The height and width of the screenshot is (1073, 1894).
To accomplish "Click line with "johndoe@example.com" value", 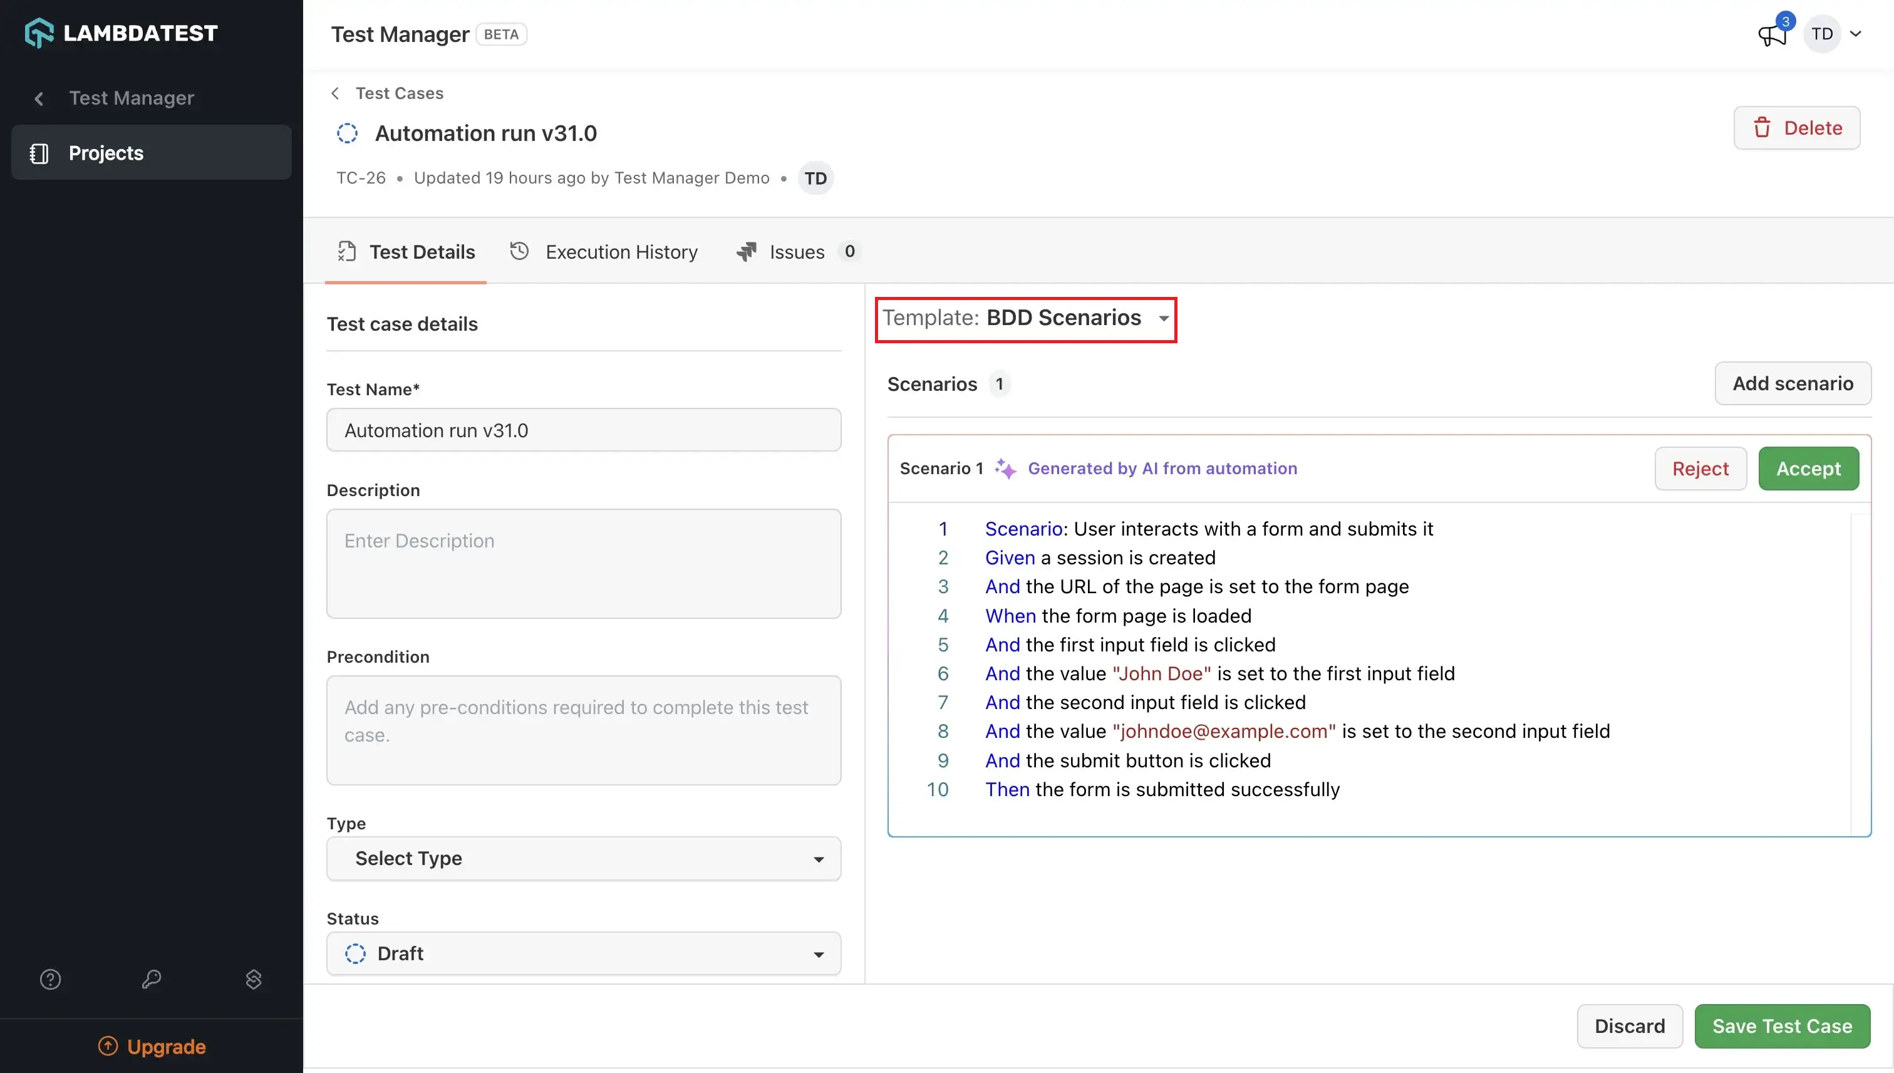I will point(1297,731).
